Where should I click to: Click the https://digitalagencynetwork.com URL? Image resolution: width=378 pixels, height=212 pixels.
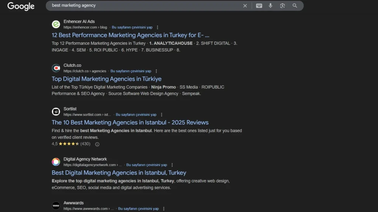[x=93, y=165]
